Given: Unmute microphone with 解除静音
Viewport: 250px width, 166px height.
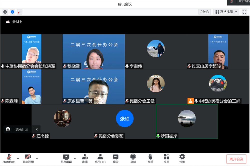Looking at the screenshot, I should [9, 159].
